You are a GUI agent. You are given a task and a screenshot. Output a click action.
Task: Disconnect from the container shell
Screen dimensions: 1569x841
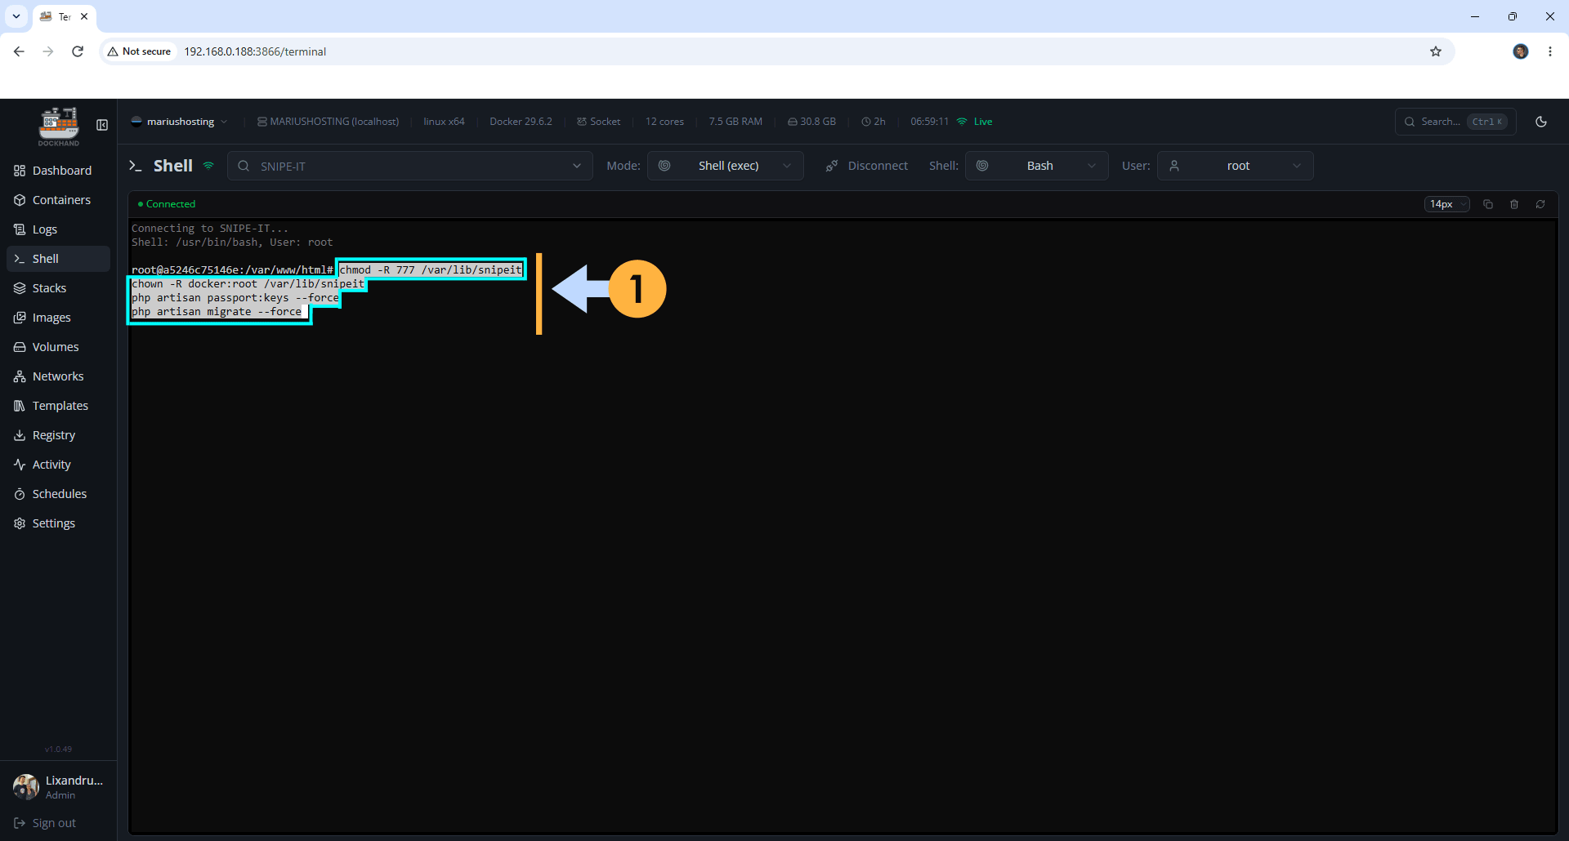tap(867, 166)
